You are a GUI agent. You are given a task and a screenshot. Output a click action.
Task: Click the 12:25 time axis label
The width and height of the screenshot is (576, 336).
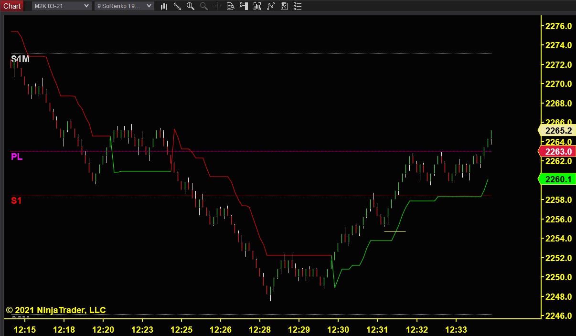(181, 329)
